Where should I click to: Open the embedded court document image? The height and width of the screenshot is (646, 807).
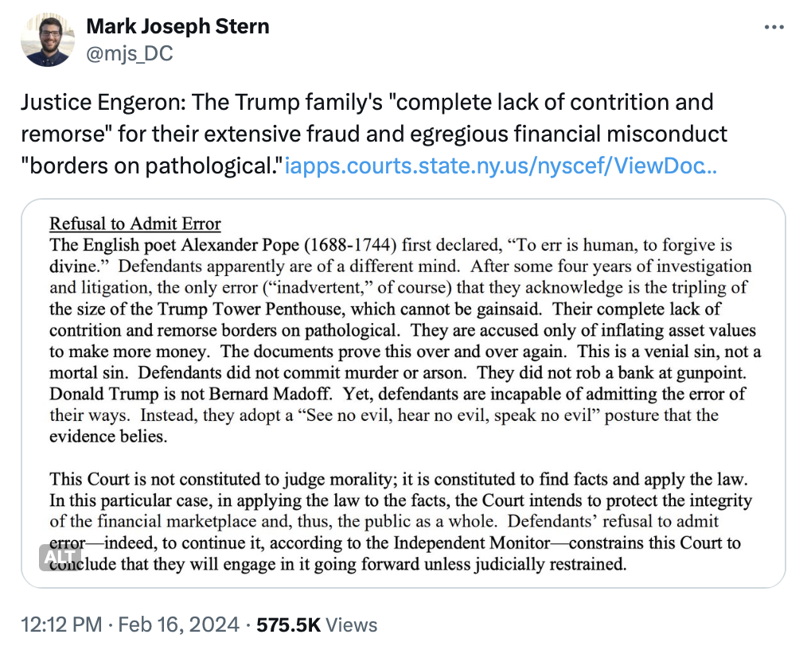403,394
